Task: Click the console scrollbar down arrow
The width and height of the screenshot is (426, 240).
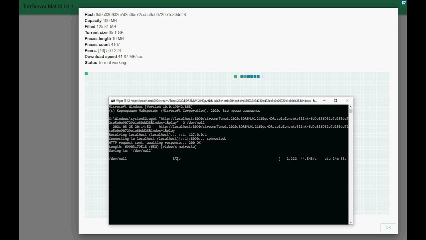Action: tap(350, 222)
